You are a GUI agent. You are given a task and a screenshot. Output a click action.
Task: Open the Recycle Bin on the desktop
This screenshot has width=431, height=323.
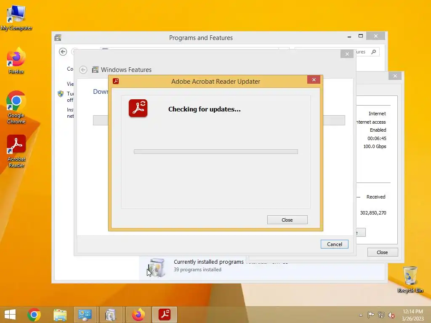410,279
